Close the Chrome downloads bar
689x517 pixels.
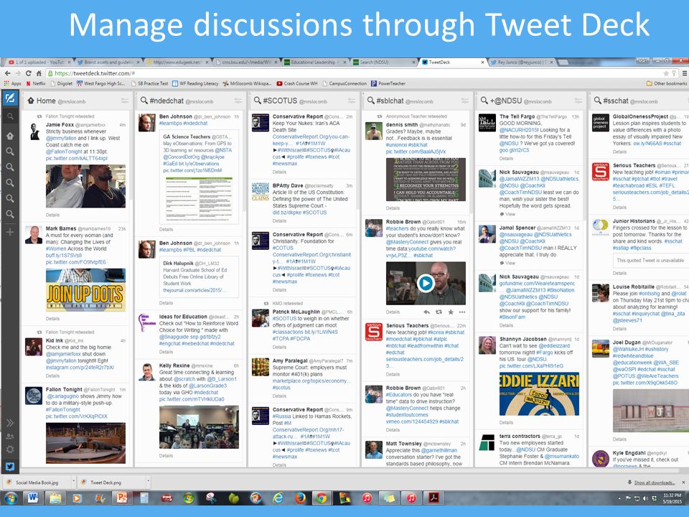[x=683, y=483]
